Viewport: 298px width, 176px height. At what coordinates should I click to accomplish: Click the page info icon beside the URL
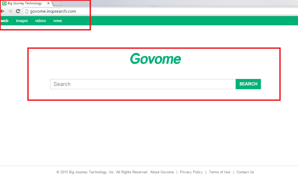[x=26, y=11]
